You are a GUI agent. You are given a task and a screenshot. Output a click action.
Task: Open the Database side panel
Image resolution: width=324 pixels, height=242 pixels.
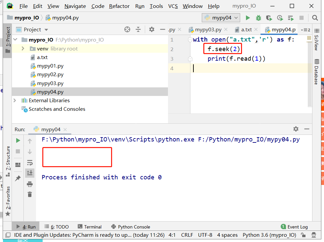point(316,72)
